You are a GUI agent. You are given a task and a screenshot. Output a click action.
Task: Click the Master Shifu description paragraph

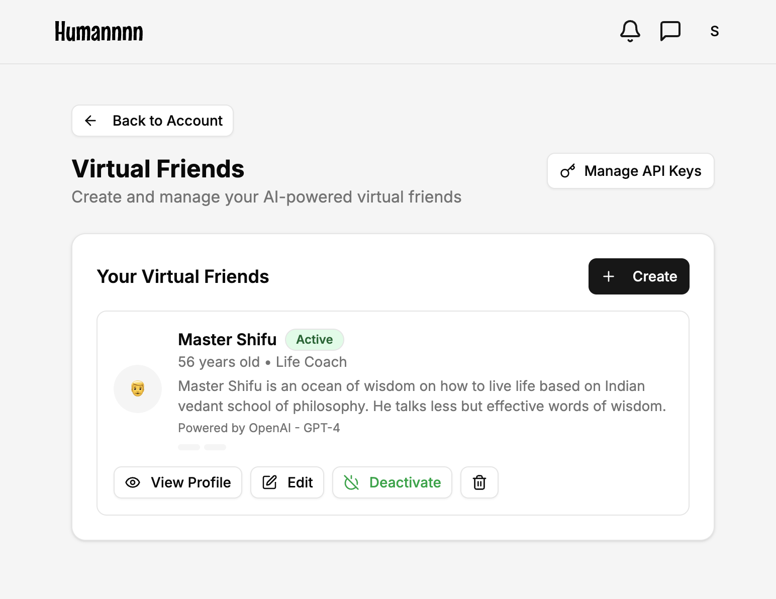[422, 396]
